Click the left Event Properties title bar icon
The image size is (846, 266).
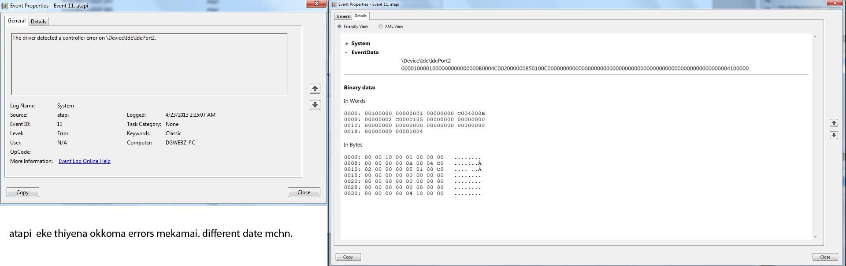tap(4, 6)
